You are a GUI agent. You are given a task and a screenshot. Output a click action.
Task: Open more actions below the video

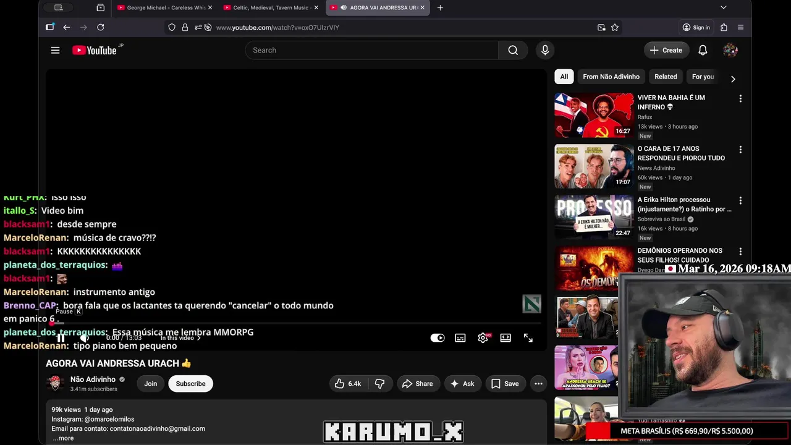[x=538, y=384]
